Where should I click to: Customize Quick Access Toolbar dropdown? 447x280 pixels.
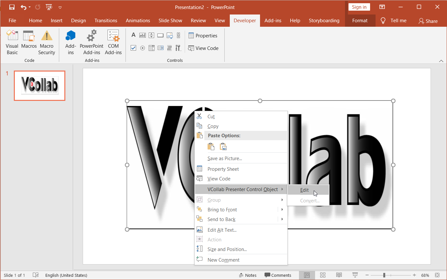60,7
